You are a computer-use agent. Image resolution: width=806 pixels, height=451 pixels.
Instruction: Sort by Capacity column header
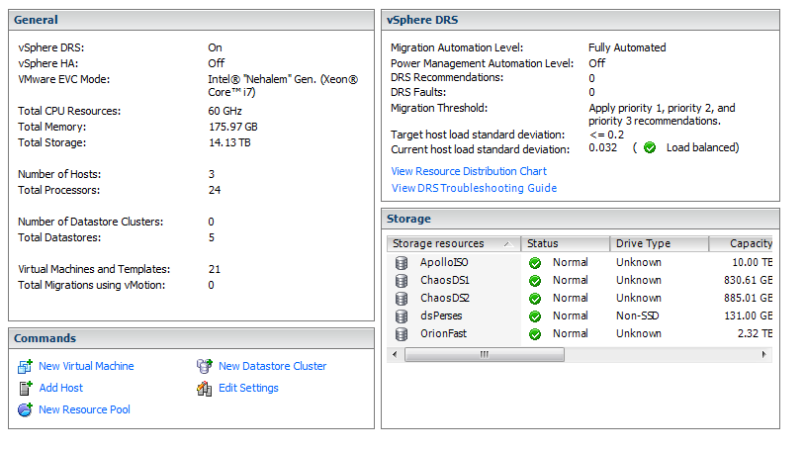point(741,243)
